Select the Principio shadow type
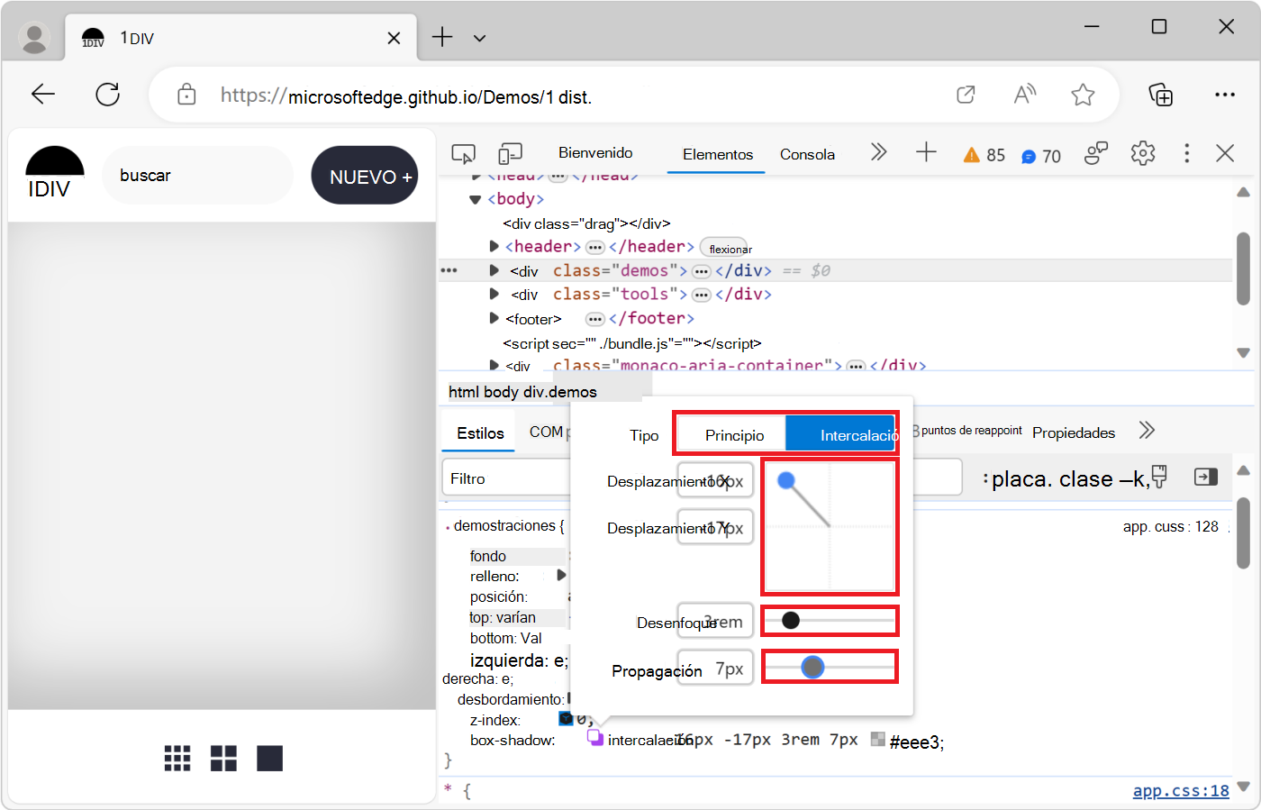This screenshot has width=1261, height=810. click(730, 433)
